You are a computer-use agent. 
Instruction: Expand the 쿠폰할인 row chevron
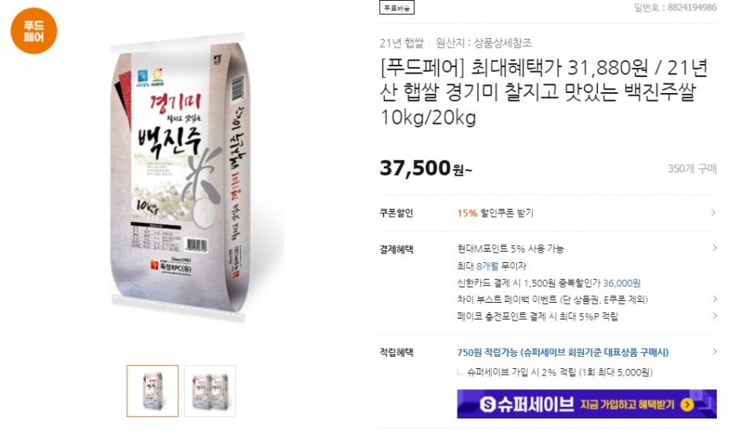[714, 213]
